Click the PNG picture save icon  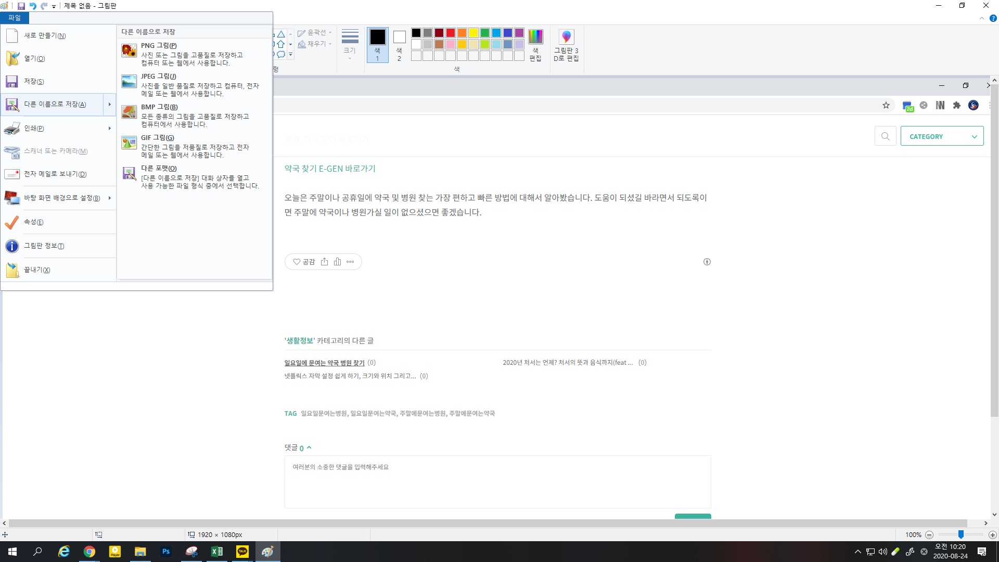(129, 50)
